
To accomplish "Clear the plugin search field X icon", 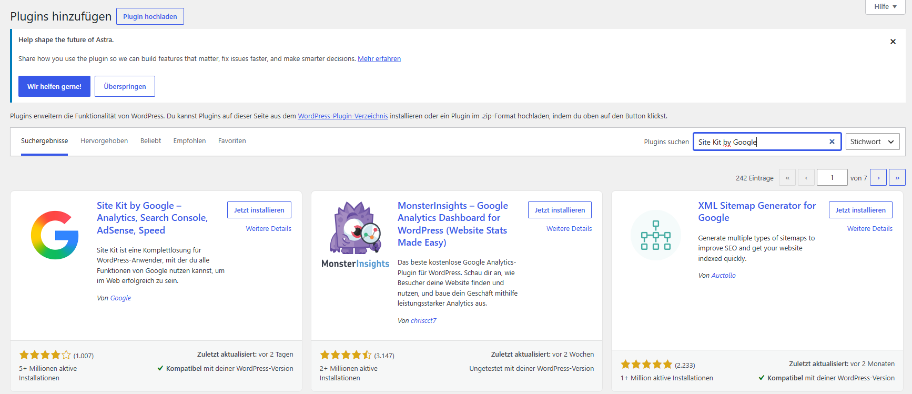I will pyautogui.click(x=832, y=142).
